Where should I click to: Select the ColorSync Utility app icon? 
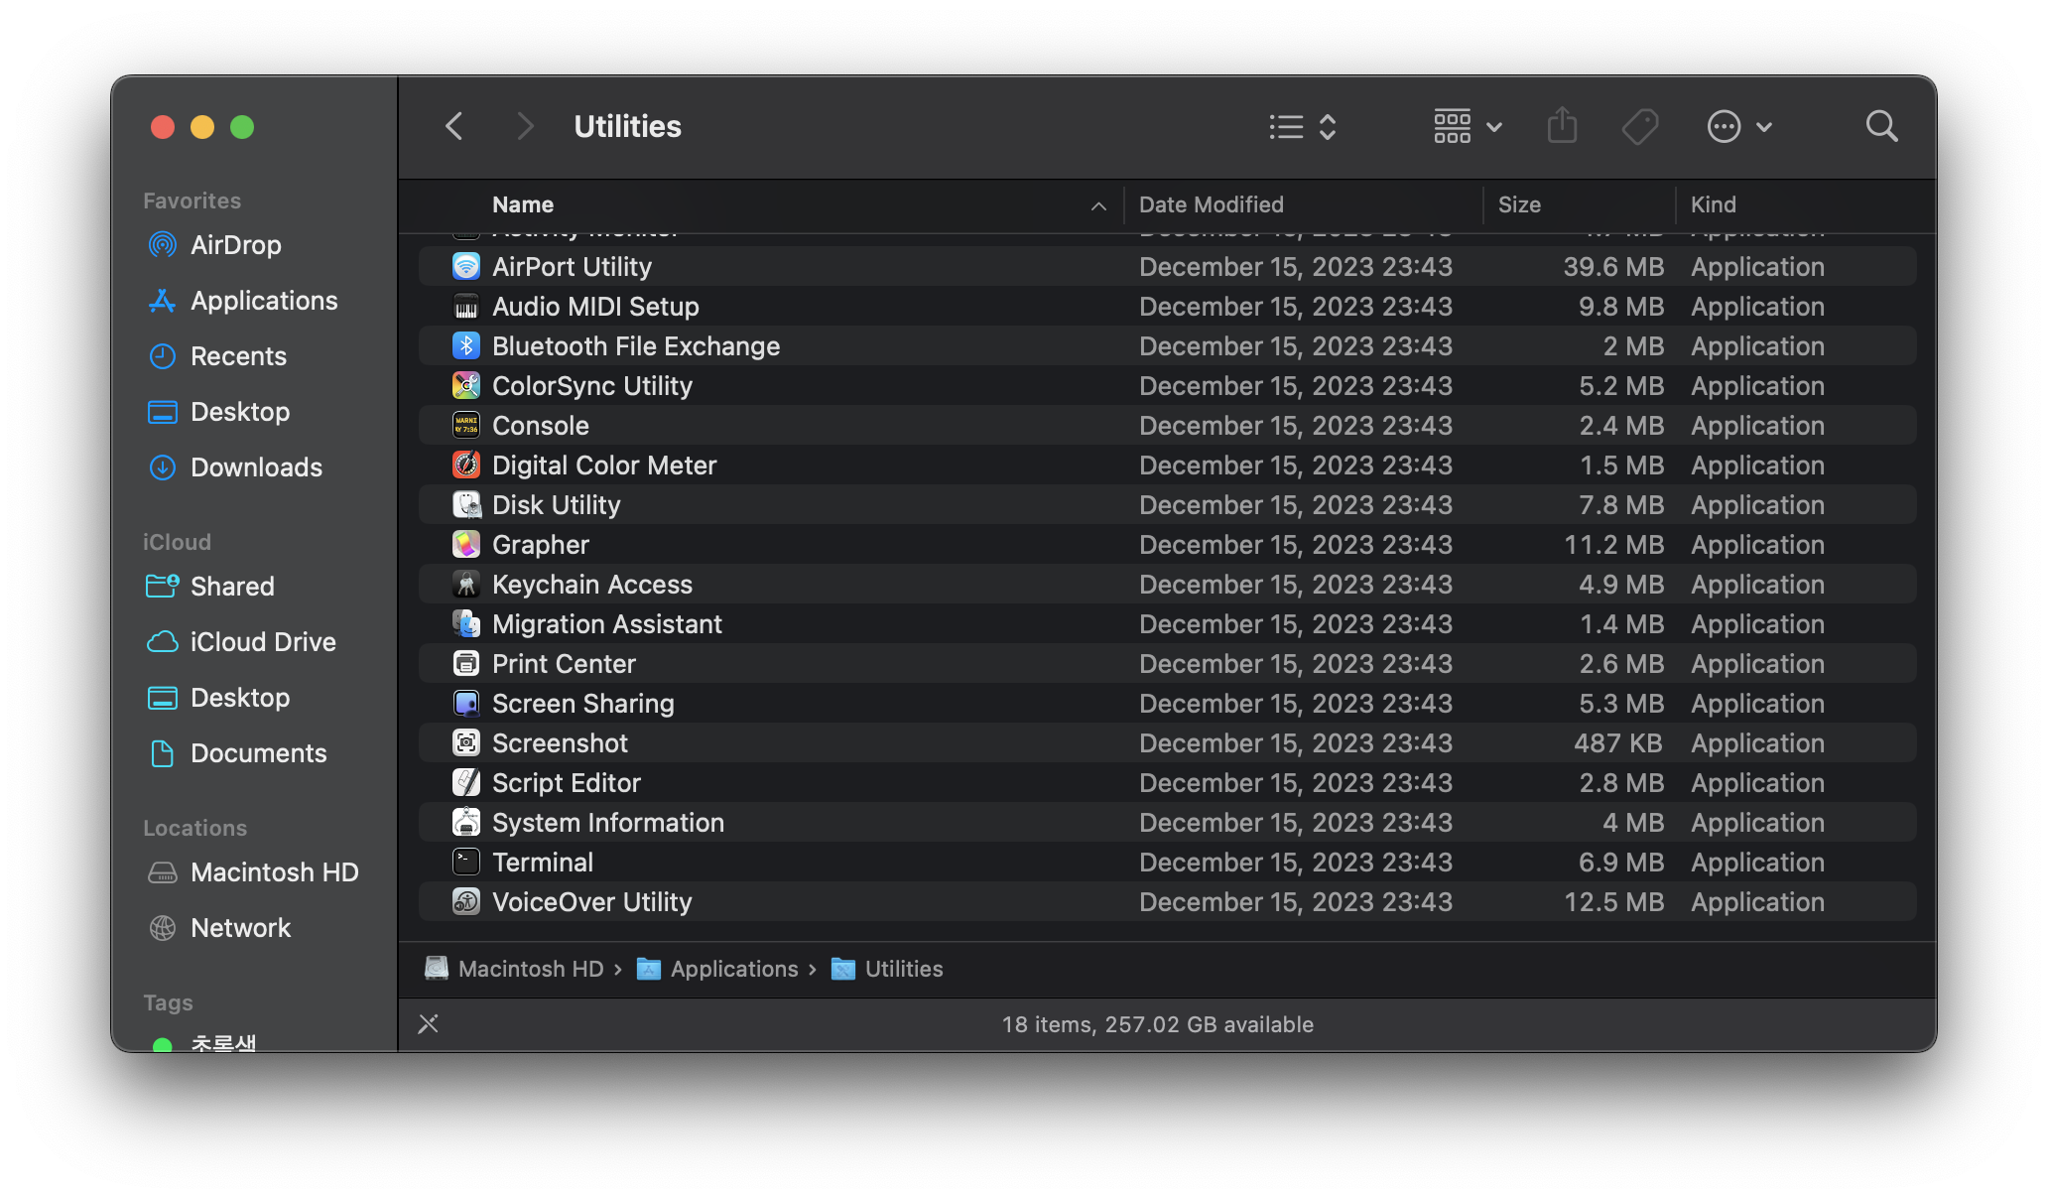coord(466,385)
